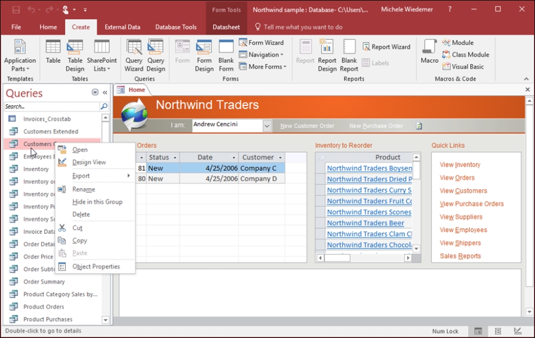Click the Inventory list horizontal scrollbar thumb
The width and height of the screenshot is (535, 338).
pyautogui.click(x=337, y=258)
